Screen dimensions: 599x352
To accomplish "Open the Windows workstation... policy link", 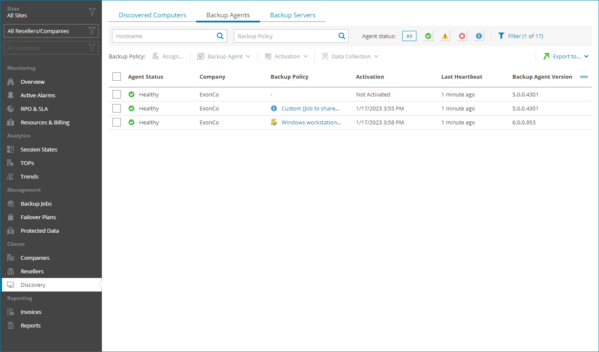I will pos(311,122).
